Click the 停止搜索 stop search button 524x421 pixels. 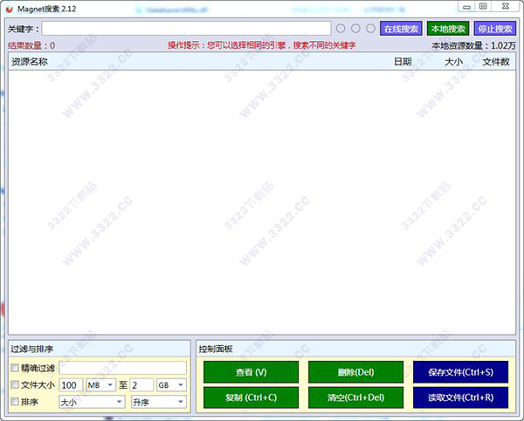tap(495, 29)
